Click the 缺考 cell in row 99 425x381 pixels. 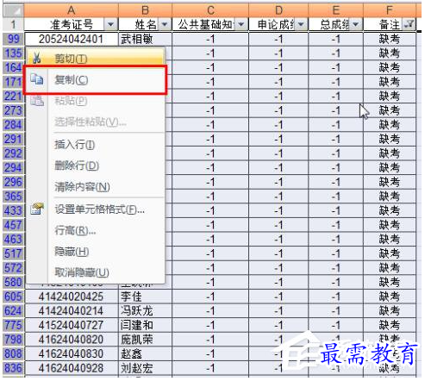[x=390, y=39]
